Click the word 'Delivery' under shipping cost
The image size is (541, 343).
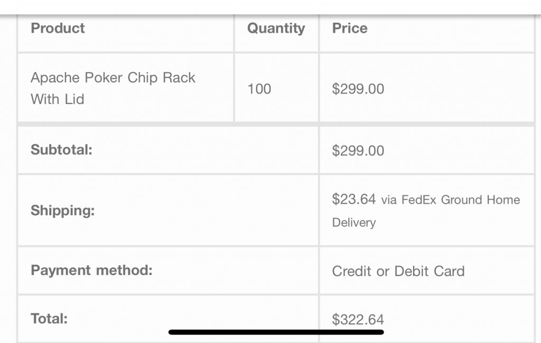click(354, 223)
